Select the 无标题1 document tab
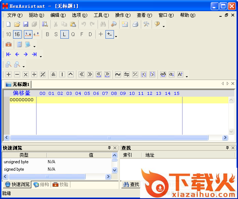Screen dimensions: 238x199 click(18, 84)
